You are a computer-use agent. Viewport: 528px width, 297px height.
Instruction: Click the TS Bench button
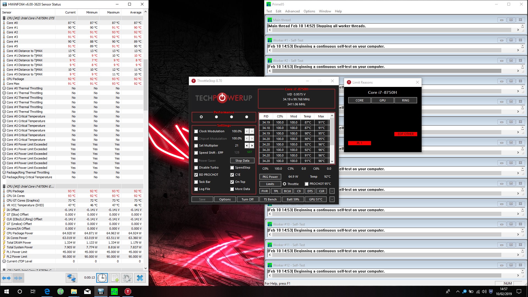point(270,199)
